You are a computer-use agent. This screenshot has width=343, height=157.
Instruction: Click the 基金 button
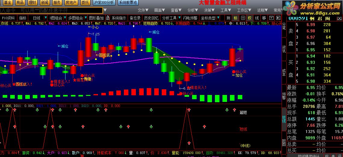[8, 3]
